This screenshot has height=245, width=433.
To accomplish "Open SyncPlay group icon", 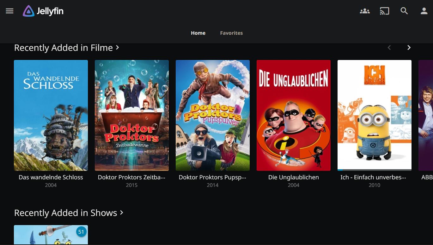I will (x=365, y=11).
